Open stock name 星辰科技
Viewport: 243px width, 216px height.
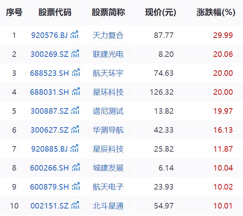click(x=108, y=149)
